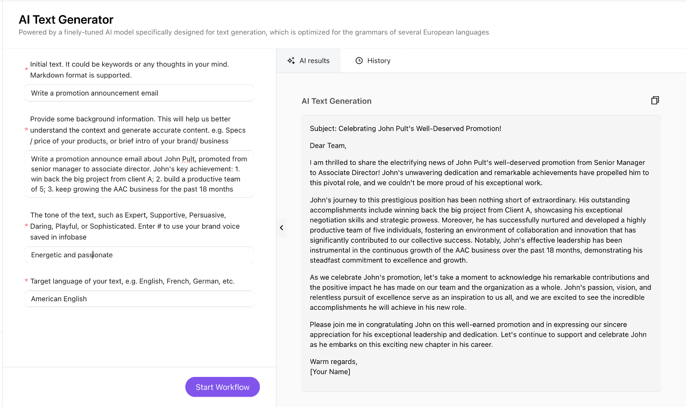Place cursor in the 'Energetic and passionate' tone field

[x=139, y=255]
